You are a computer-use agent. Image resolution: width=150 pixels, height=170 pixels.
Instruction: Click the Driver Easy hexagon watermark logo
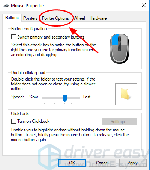49,156
